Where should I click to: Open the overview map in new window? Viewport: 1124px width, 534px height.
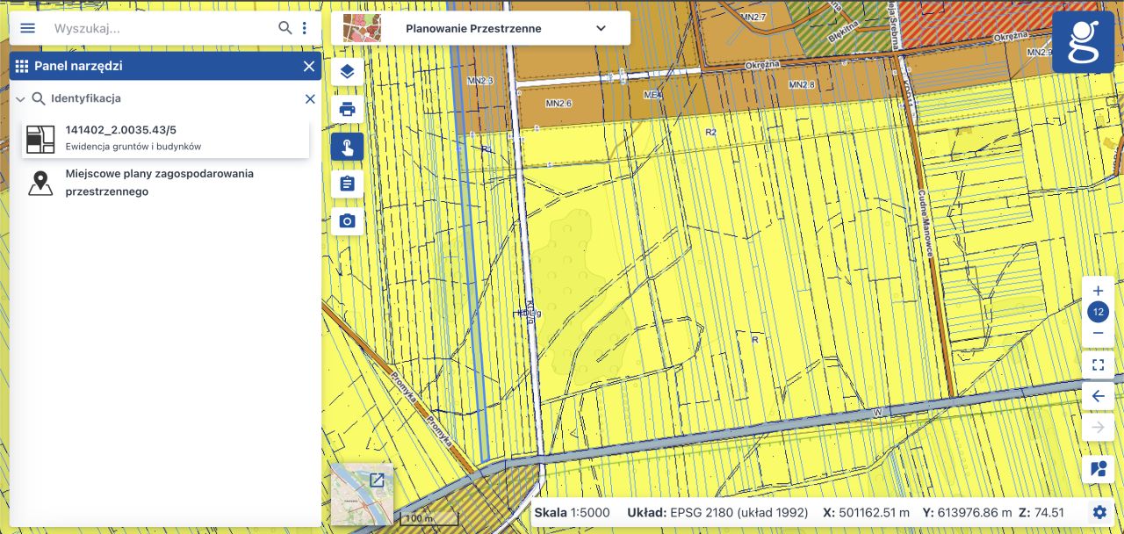click(x=377, y=480)
